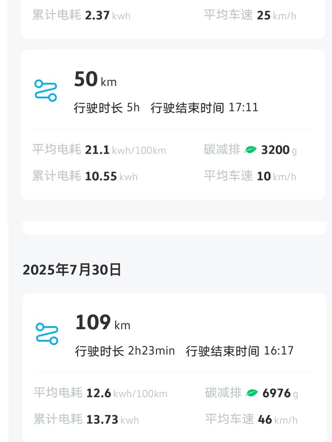Tap the 行驶时长 5h duration text

coord(106,108)
